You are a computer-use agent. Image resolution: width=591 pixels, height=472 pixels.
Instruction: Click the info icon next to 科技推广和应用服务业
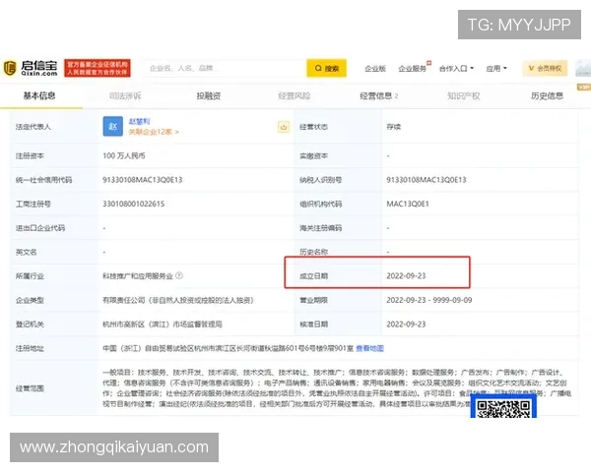click(x=179, y=275)
